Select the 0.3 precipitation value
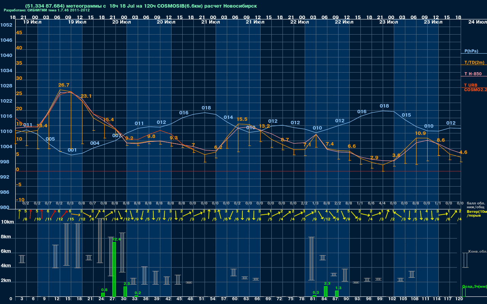Image resolution: width=487 pixels, height=304 pixels. pyautogui.click(x=316, y=292)
